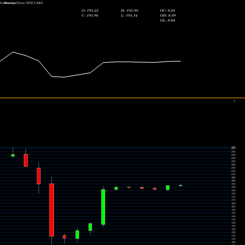Click the NYSE LNKD chart title
This screenshot has height=245, width=245.
click(x=22, y=3)
